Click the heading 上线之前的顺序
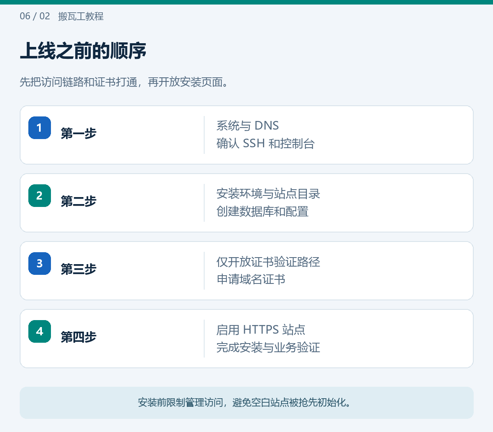This screenshot has height=432, width=493. coord(83,51)
